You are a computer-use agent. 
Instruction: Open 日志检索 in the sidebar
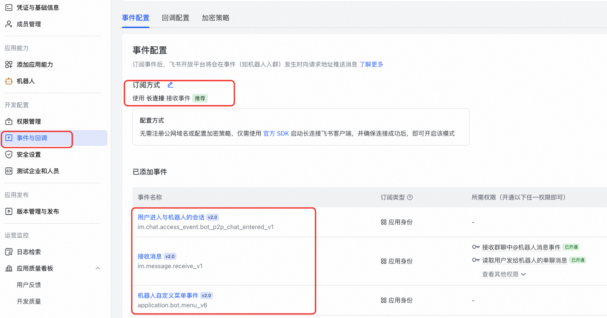tap(29, 252)
